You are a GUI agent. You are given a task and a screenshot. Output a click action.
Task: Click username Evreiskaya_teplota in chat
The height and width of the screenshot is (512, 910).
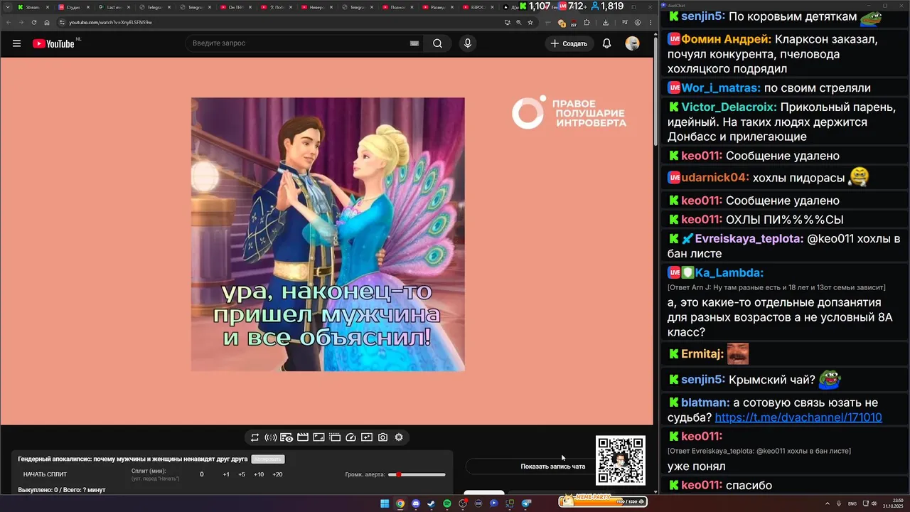pos(749,239)
